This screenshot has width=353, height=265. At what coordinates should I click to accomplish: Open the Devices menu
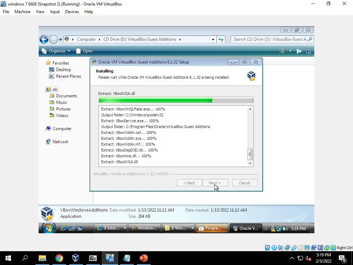coord(72,12)
